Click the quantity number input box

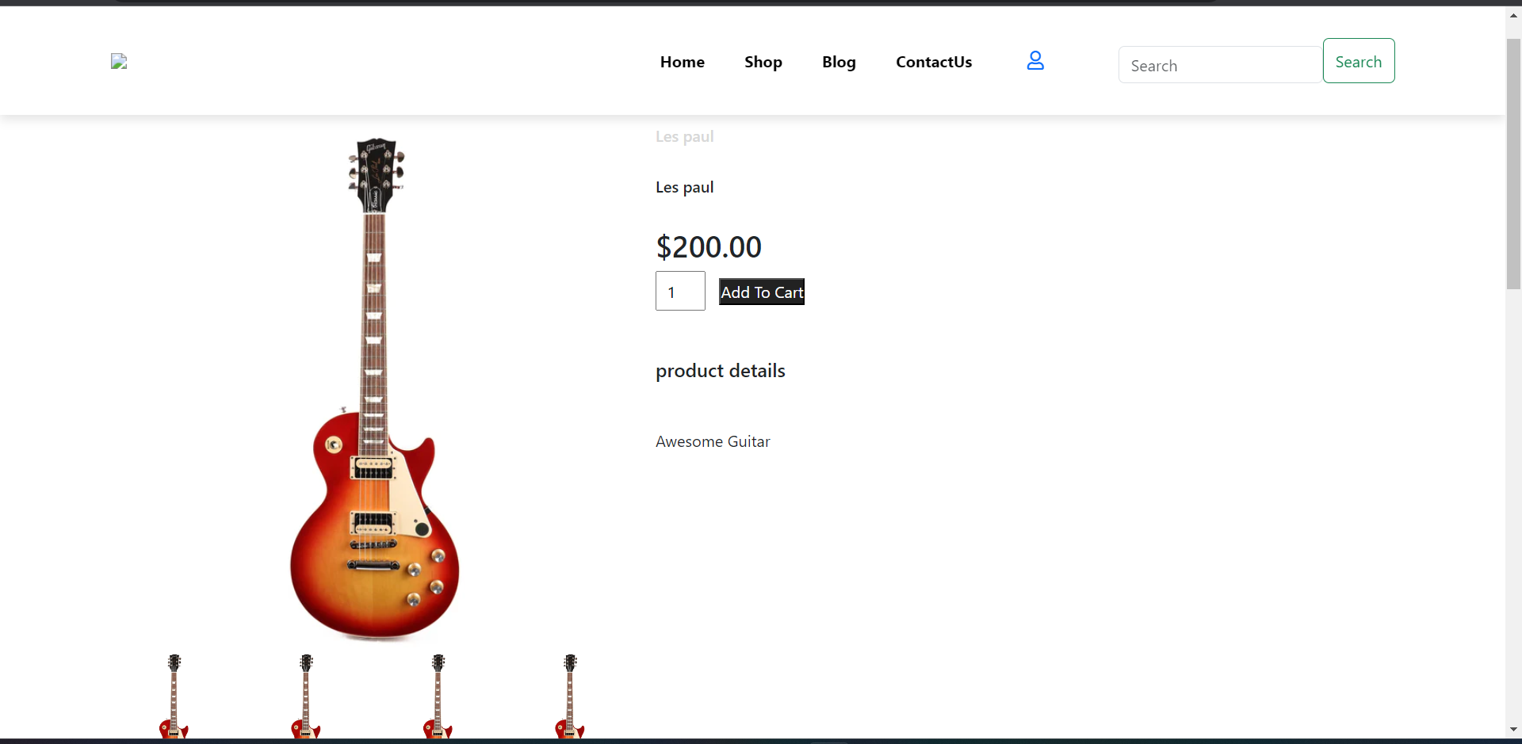(680, 292)
